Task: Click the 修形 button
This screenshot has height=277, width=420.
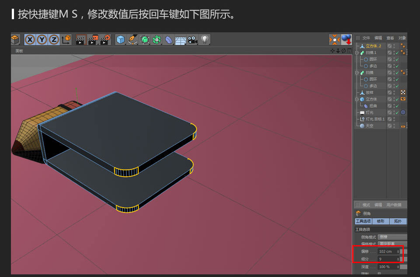Action: (381, 221)
